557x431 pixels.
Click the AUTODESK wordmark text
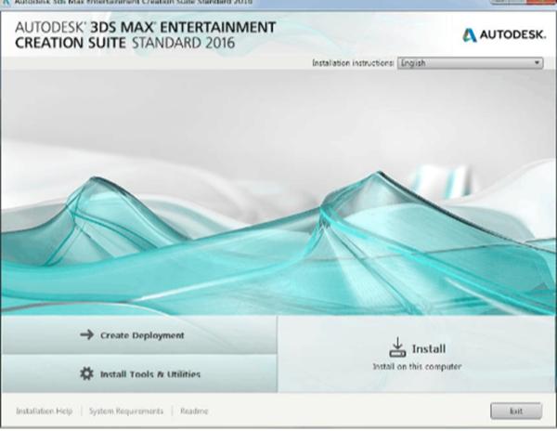tap(509, 35)
